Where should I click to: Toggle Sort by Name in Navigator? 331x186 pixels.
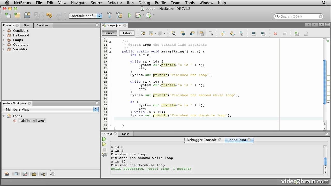pyautogui.click(x=43, y=174)
